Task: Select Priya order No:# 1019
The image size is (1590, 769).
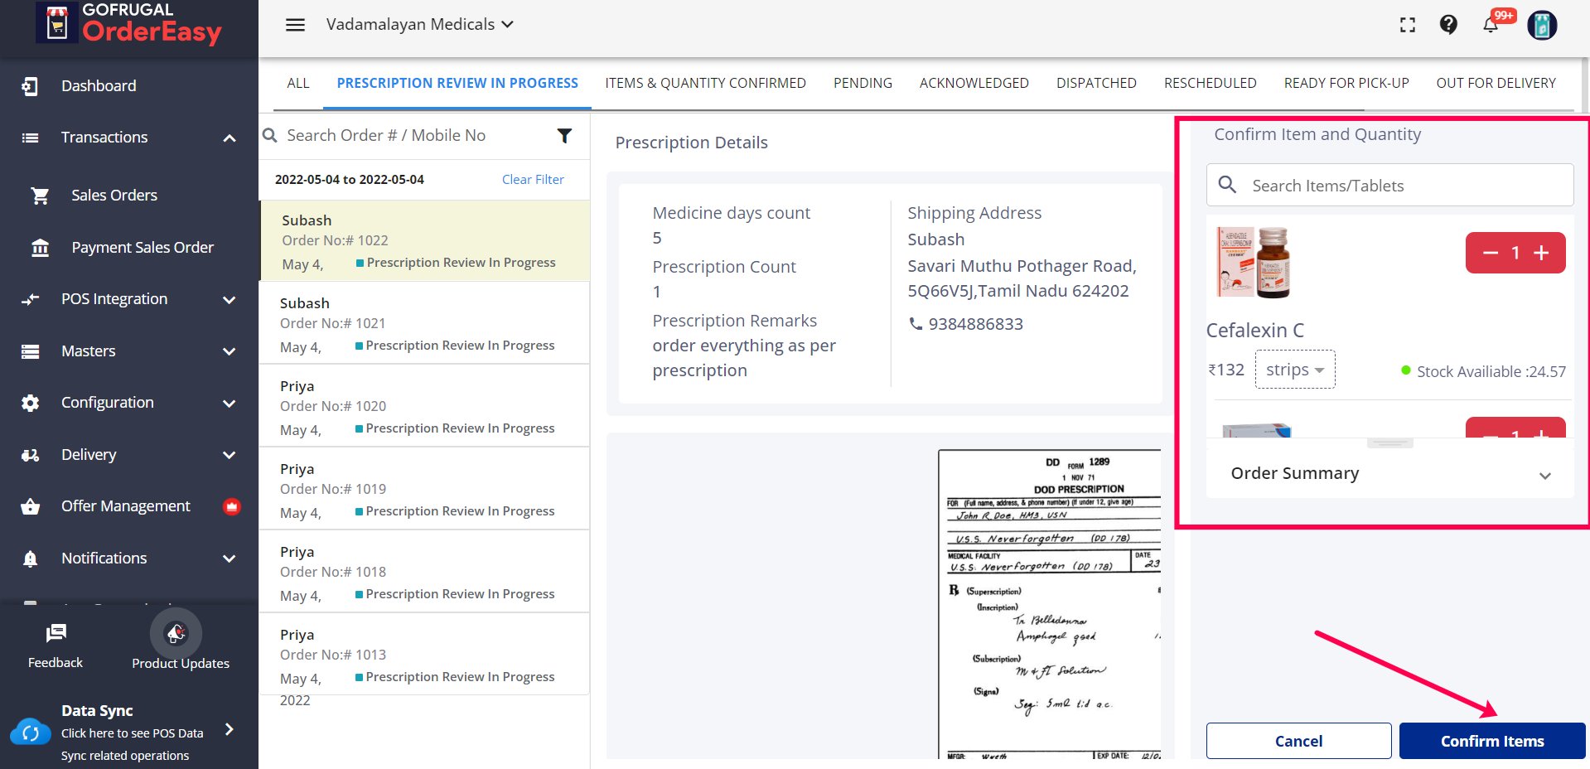Action: (424, 490)
